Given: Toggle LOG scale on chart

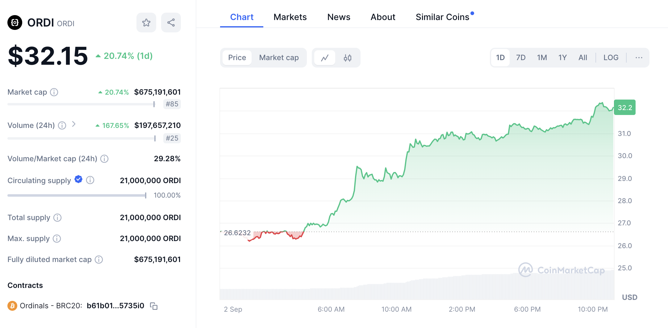Looking at the screenshot, I should [x=611, y=58].
